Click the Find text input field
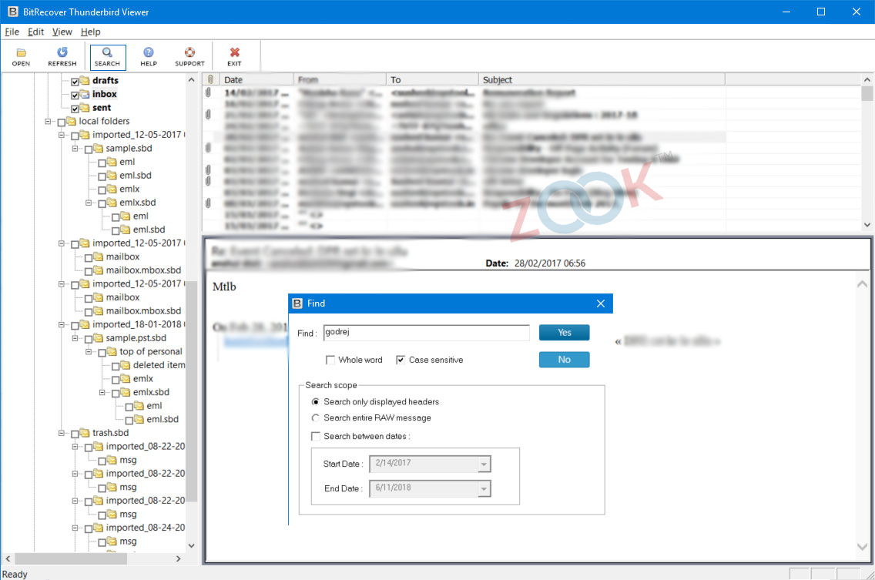The width and height of the screenshot is (875, 580). (x=427, y=333)
